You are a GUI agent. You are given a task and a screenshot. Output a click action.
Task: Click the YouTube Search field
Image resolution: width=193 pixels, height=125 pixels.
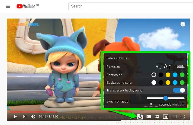coord(130,6)
